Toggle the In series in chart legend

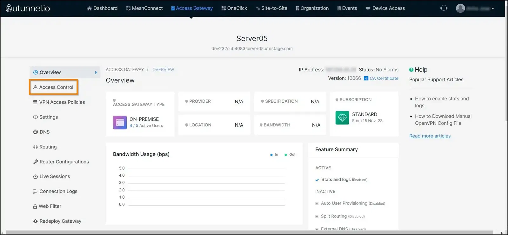(x=274, y=155)
